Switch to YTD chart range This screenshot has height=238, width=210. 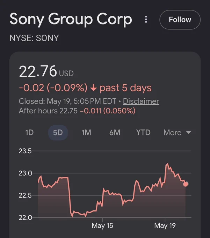[143, 133]
